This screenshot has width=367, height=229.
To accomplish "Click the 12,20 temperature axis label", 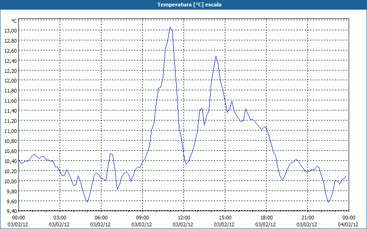I will point(10,71).
